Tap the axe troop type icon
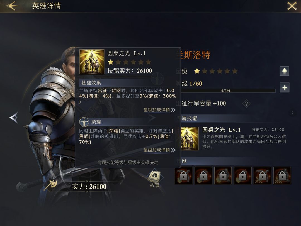The height and width of the screenshot is (226, 301). 50,185
